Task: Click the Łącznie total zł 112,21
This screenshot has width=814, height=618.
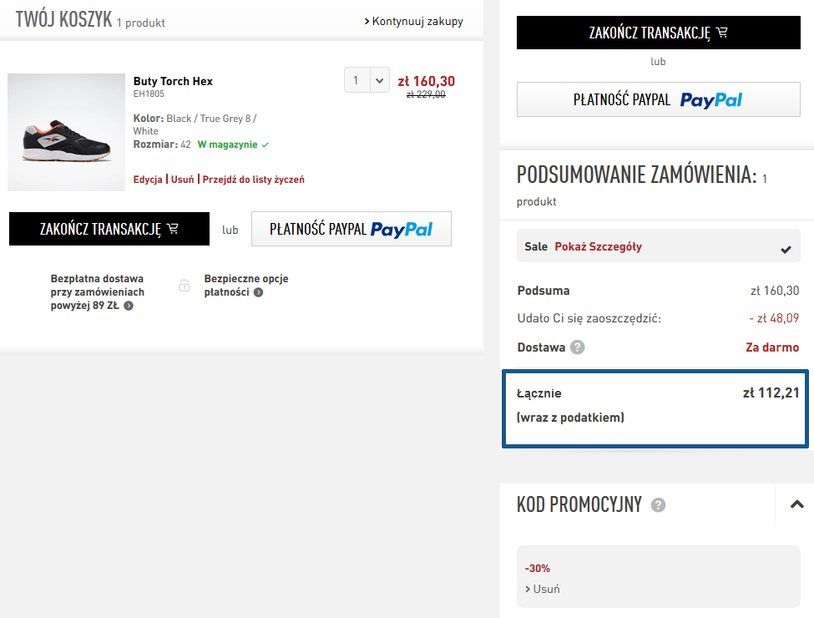Action: (x=771, y=393)
